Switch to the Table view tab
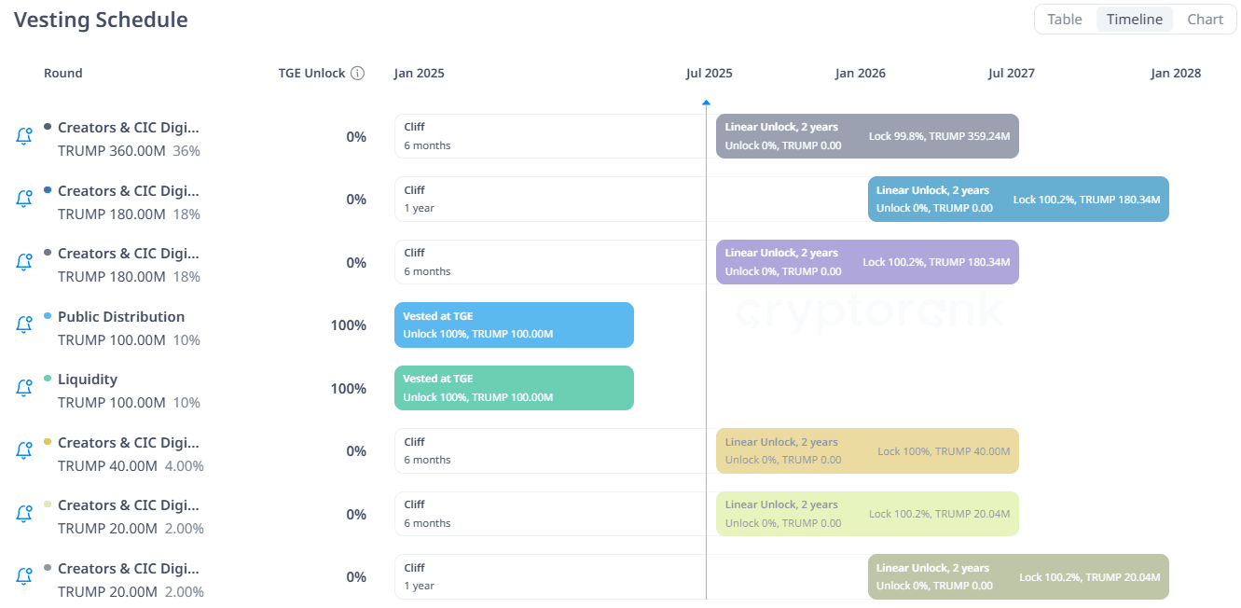Viewport: 1241px width, 608px height. pyautogui.click(x=1064, y=19)
